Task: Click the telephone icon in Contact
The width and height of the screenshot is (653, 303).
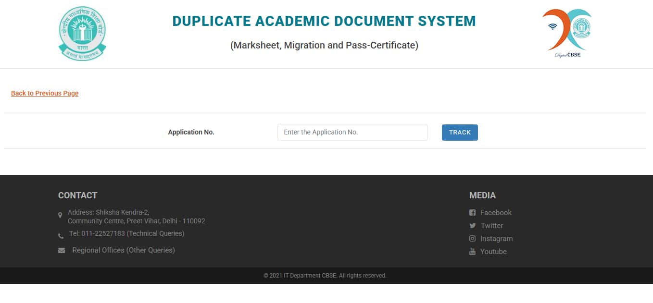Action: coord(61,236)
